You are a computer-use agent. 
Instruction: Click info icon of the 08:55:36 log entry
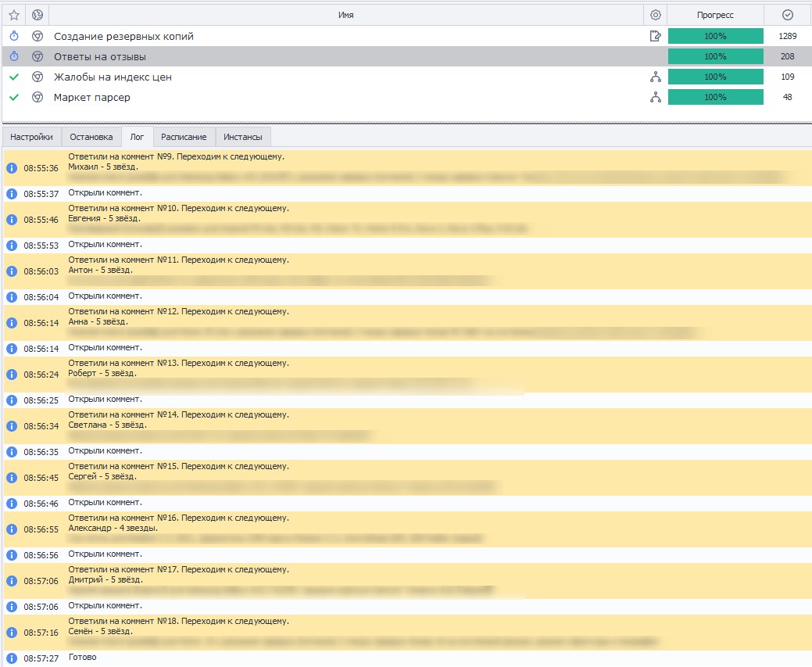[x=12, y=168]
